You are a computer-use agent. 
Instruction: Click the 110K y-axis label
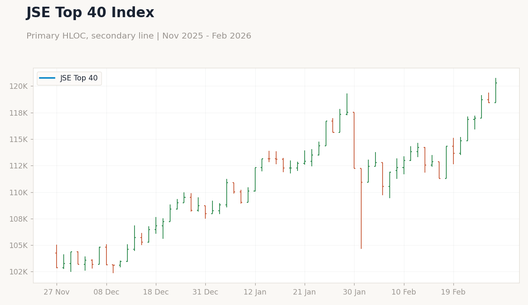18,193
